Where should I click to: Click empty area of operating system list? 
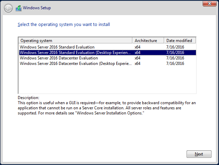(107, 80)
